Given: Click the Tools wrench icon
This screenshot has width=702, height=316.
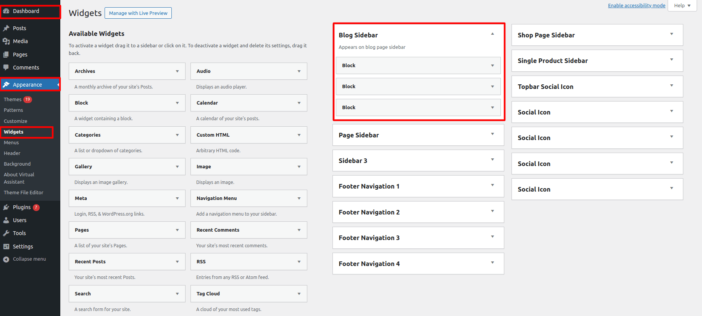Looking at the screenshot, I should click(x=6, y=233).
